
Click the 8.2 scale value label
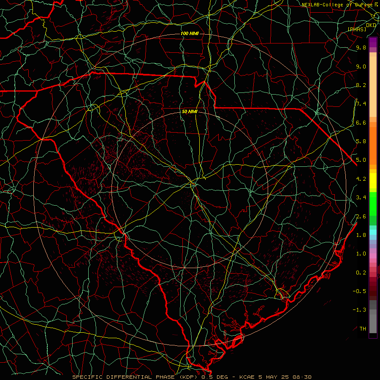(361, 85)
